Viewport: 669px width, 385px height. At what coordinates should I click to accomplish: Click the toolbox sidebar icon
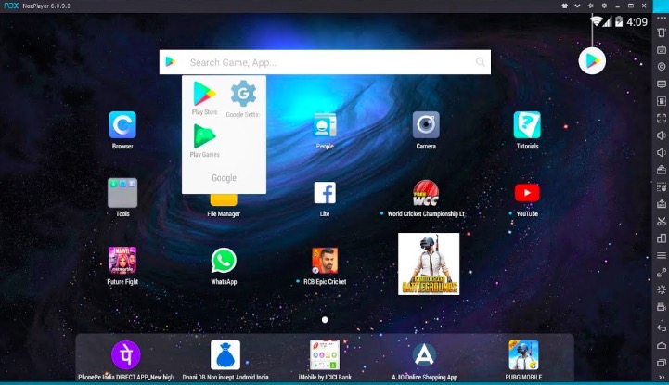(x=662, y=170)
